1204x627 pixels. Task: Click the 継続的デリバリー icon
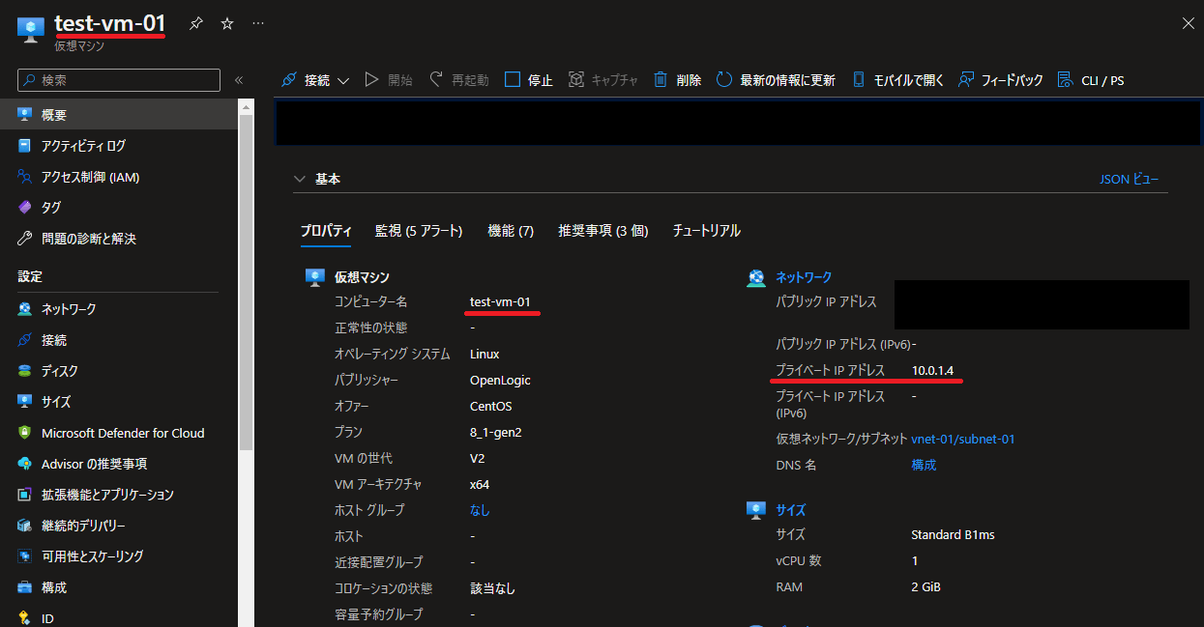pyautogui.click(x=25, y=526)
